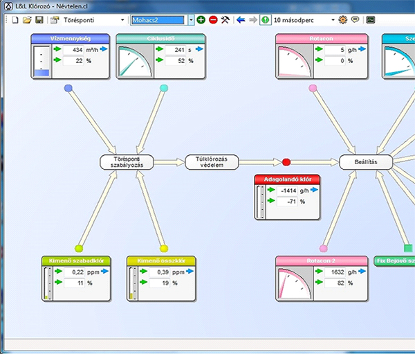415x354 pixels.
Task: Select the Túlklórozás védelem node
Action: [x=212, y=162]
